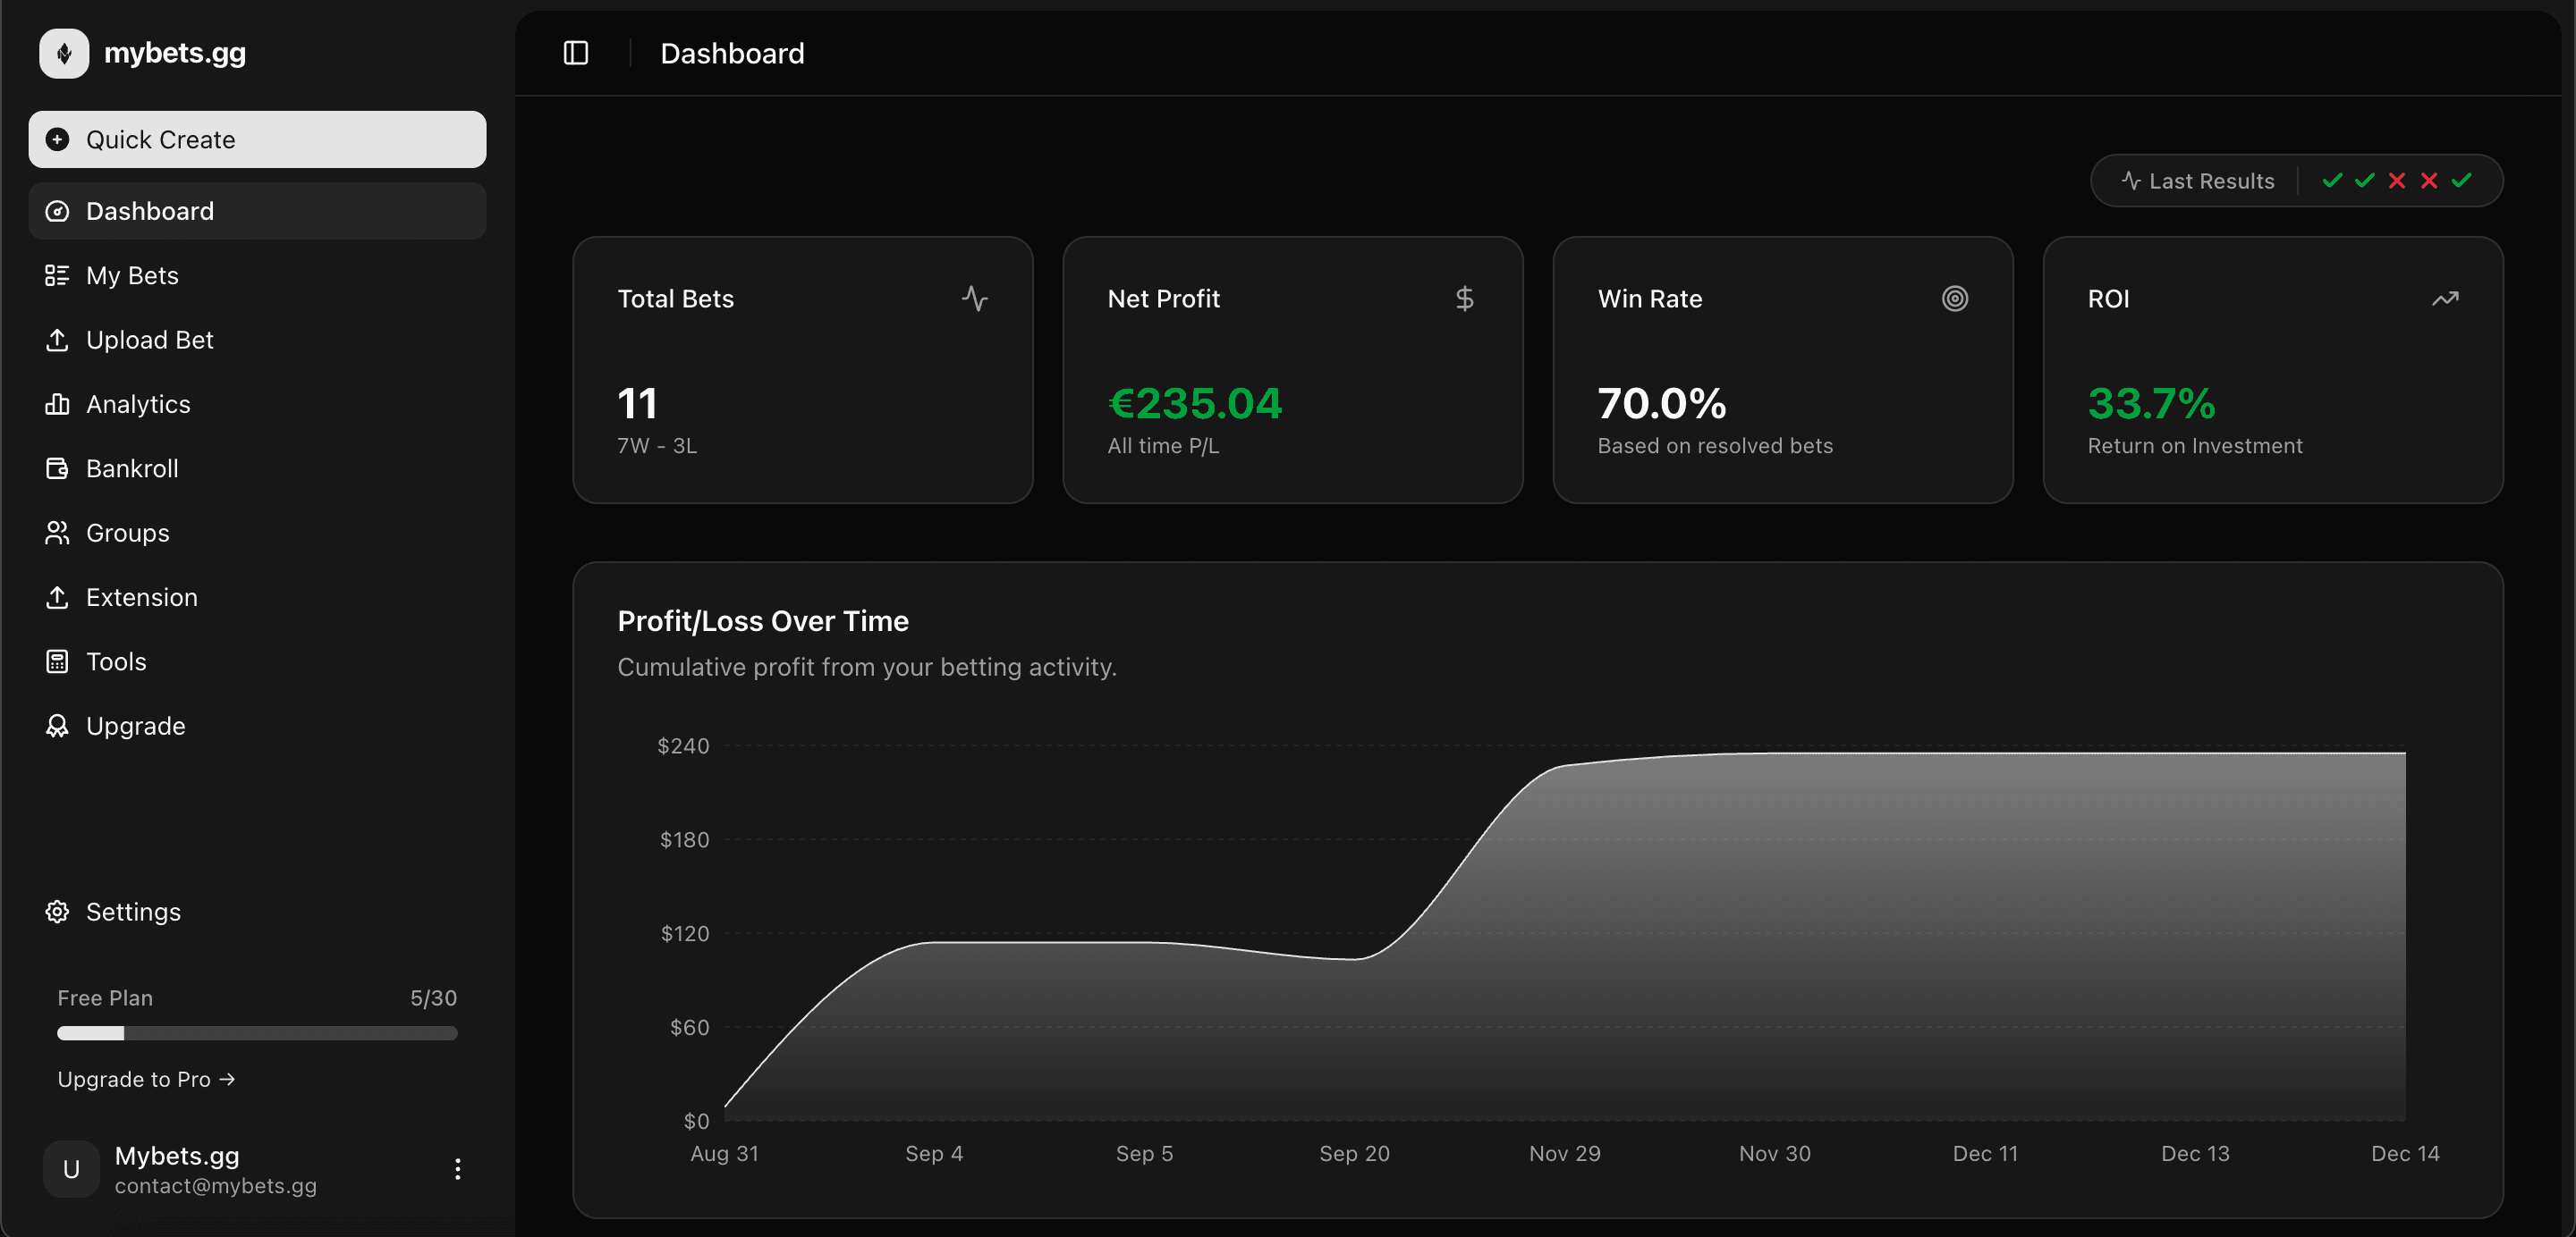Click the Nov 29 point on chart axis
Image resolution: width=2576 pixels, height=1237 pixels.
pyautogui.click(x=1564, y=1153)
